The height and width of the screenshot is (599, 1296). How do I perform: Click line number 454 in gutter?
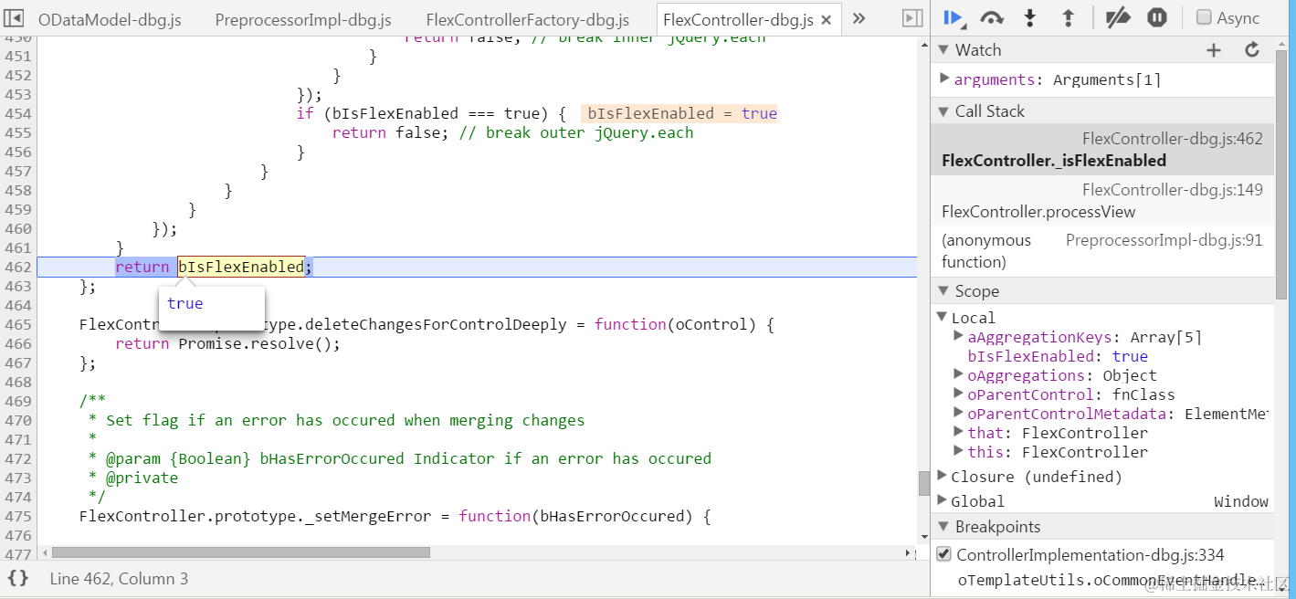click(17, 113)
